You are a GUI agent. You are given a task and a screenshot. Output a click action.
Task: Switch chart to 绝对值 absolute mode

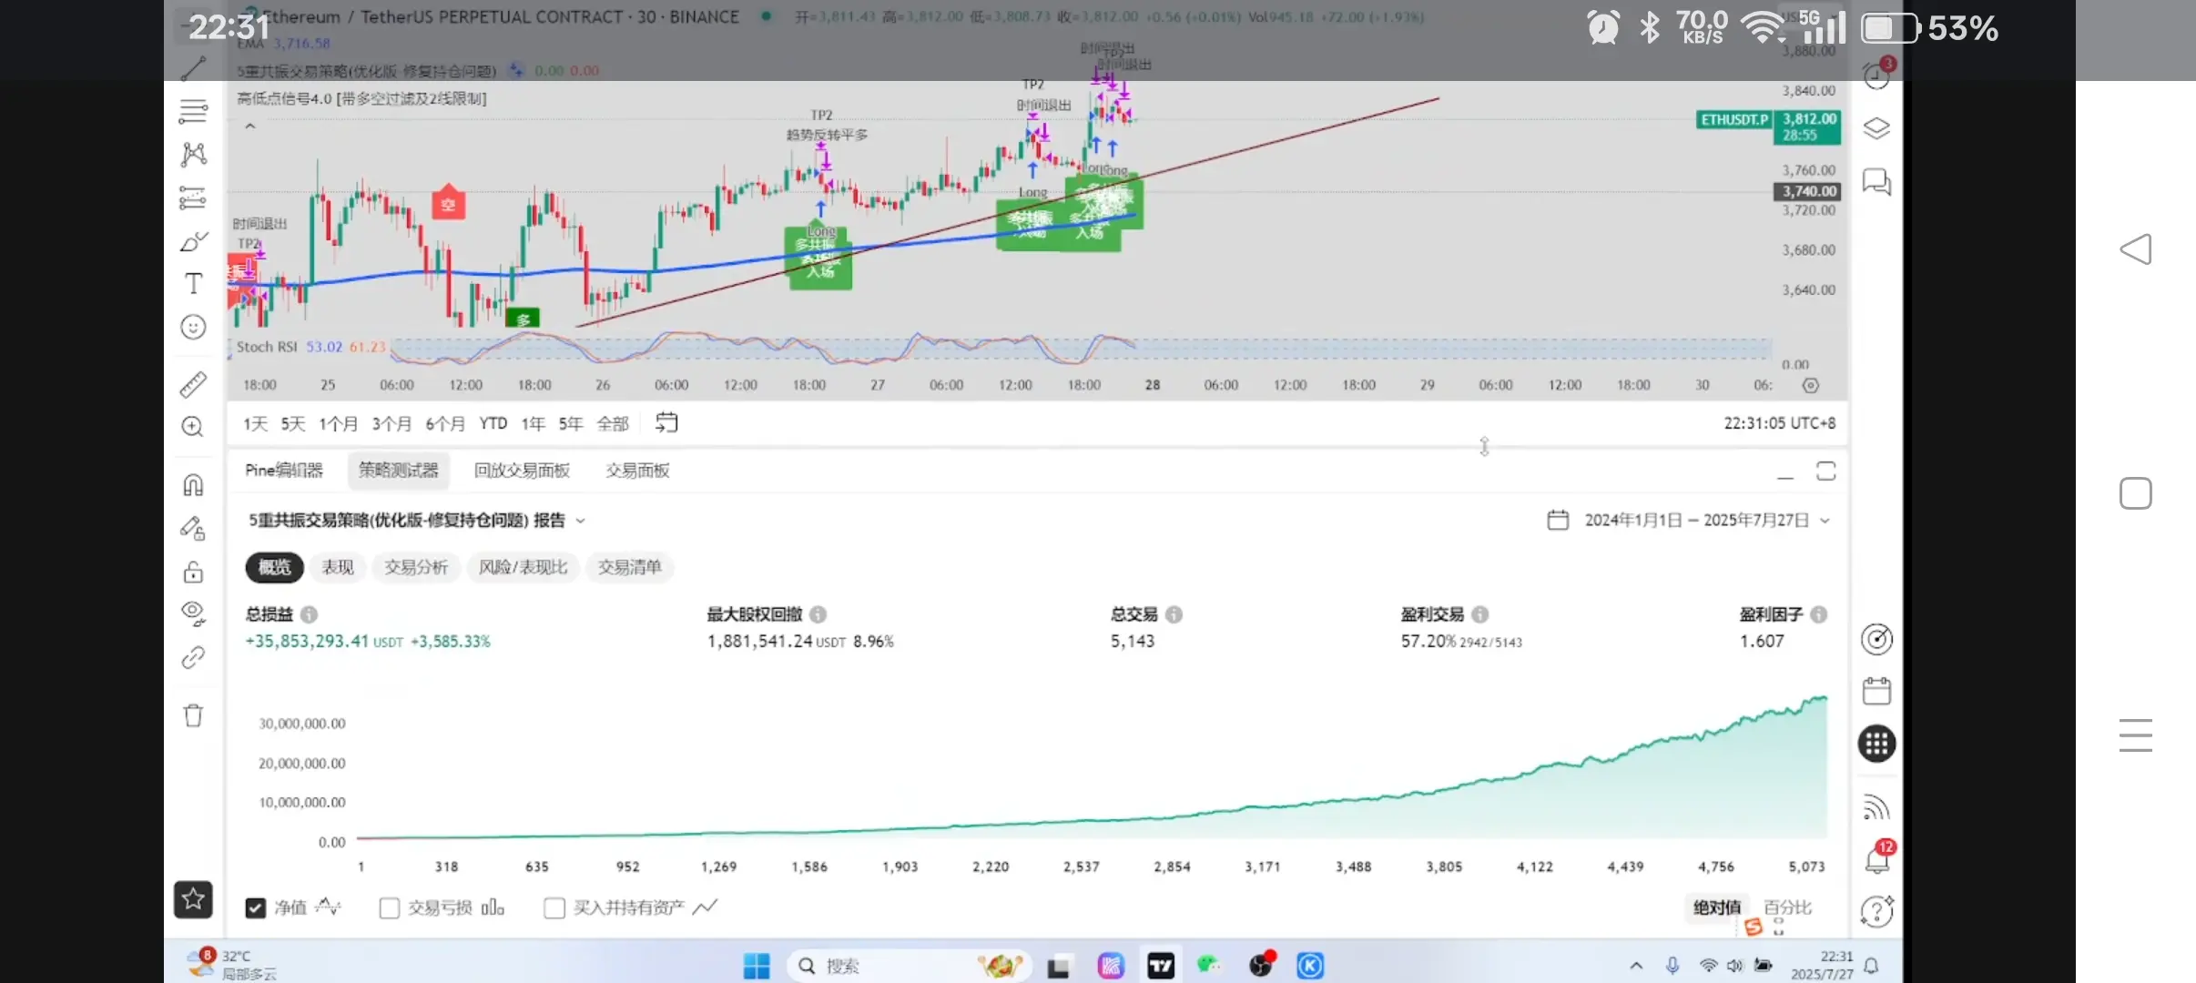pos(1716,907)
